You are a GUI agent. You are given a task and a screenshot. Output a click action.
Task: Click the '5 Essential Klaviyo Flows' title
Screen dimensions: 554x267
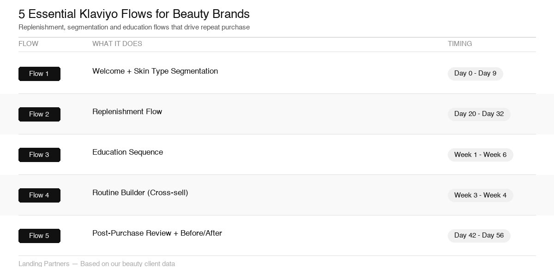[134, 14]
